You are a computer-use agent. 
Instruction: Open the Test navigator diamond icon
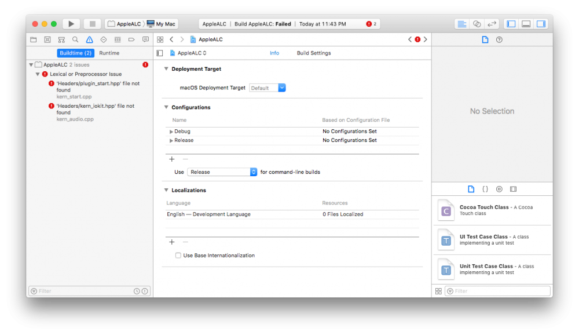tap(104, 39)
